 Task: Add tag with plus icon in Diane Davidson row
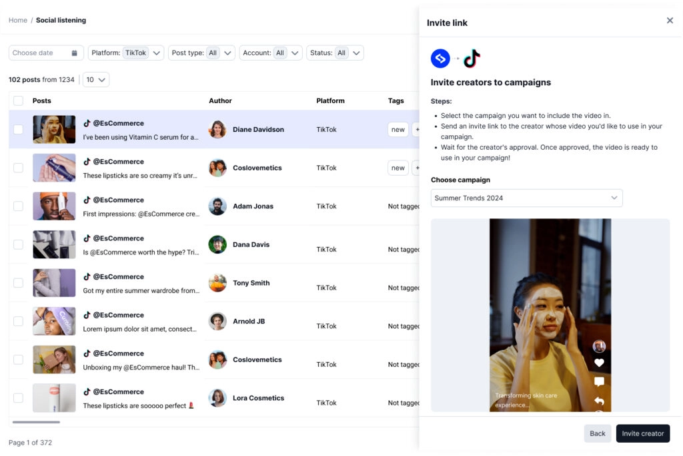point(417,130)
